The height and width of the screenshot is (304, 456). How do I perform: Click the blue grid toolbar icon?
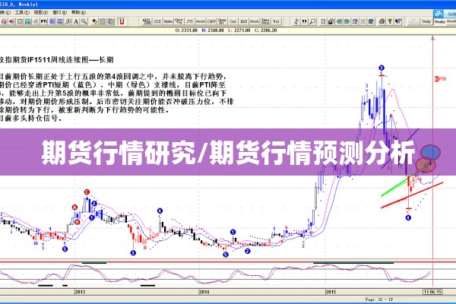(52, 21)
